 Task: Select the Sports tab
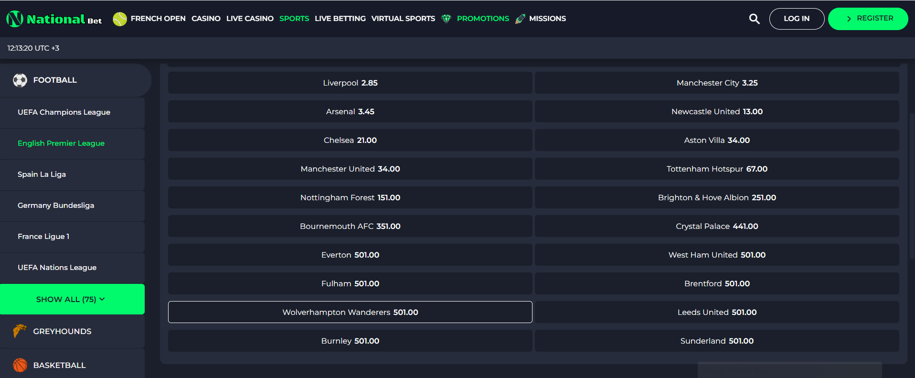pos(294,19)
